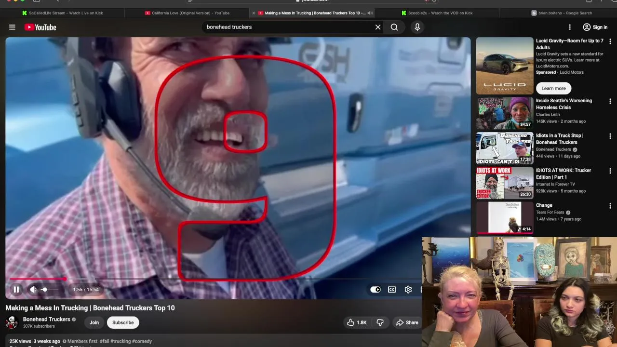Toggle the autoplay switch
The height and width of the screenshot is (347, 617).
375,289
